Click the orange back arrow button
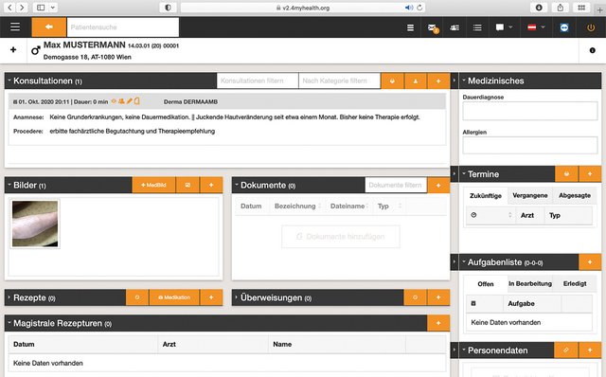 click(49, 27)
